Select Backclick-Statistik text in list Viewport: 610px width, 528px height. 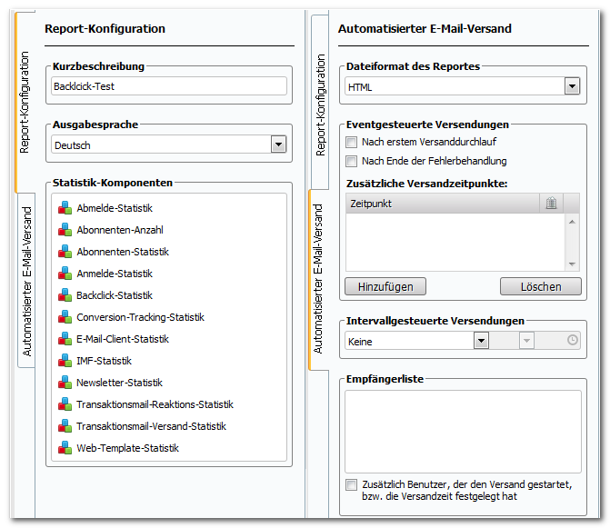point(115,295)
